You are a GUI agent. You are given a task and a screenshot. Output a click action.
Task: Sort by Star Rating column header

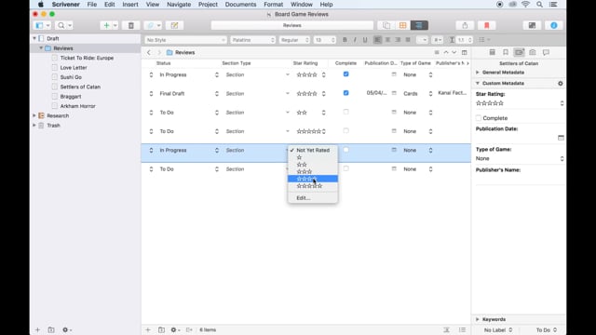pos(305,63)
